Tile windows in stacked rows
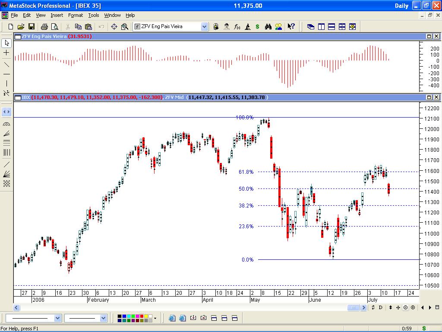442x332 pixels. click(331, 26)
